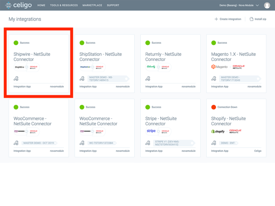Click the MASTER DEMO - OCT 2019 tag
The width and height of the screenshot is (275, 206).
39,143
